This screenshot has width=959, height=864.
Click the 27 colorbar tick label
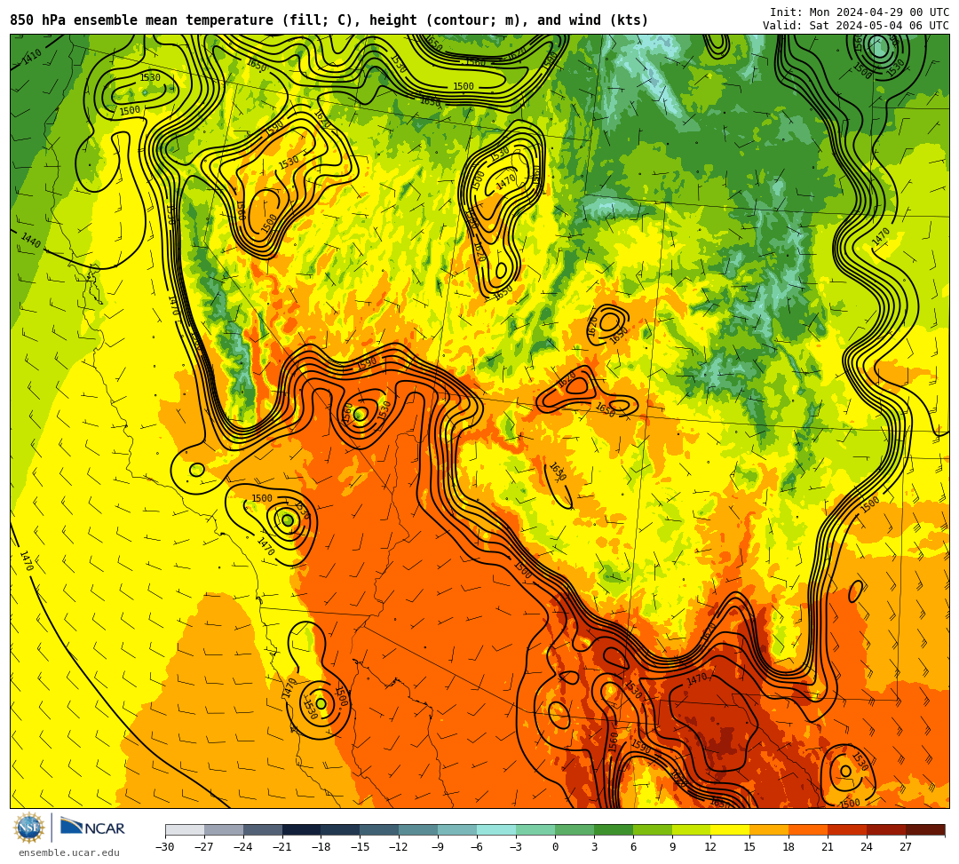pos(907,847)
